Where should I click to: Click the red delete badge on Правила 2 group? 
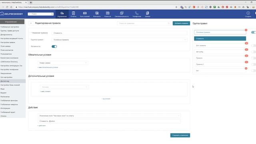(x=246, y=62)
